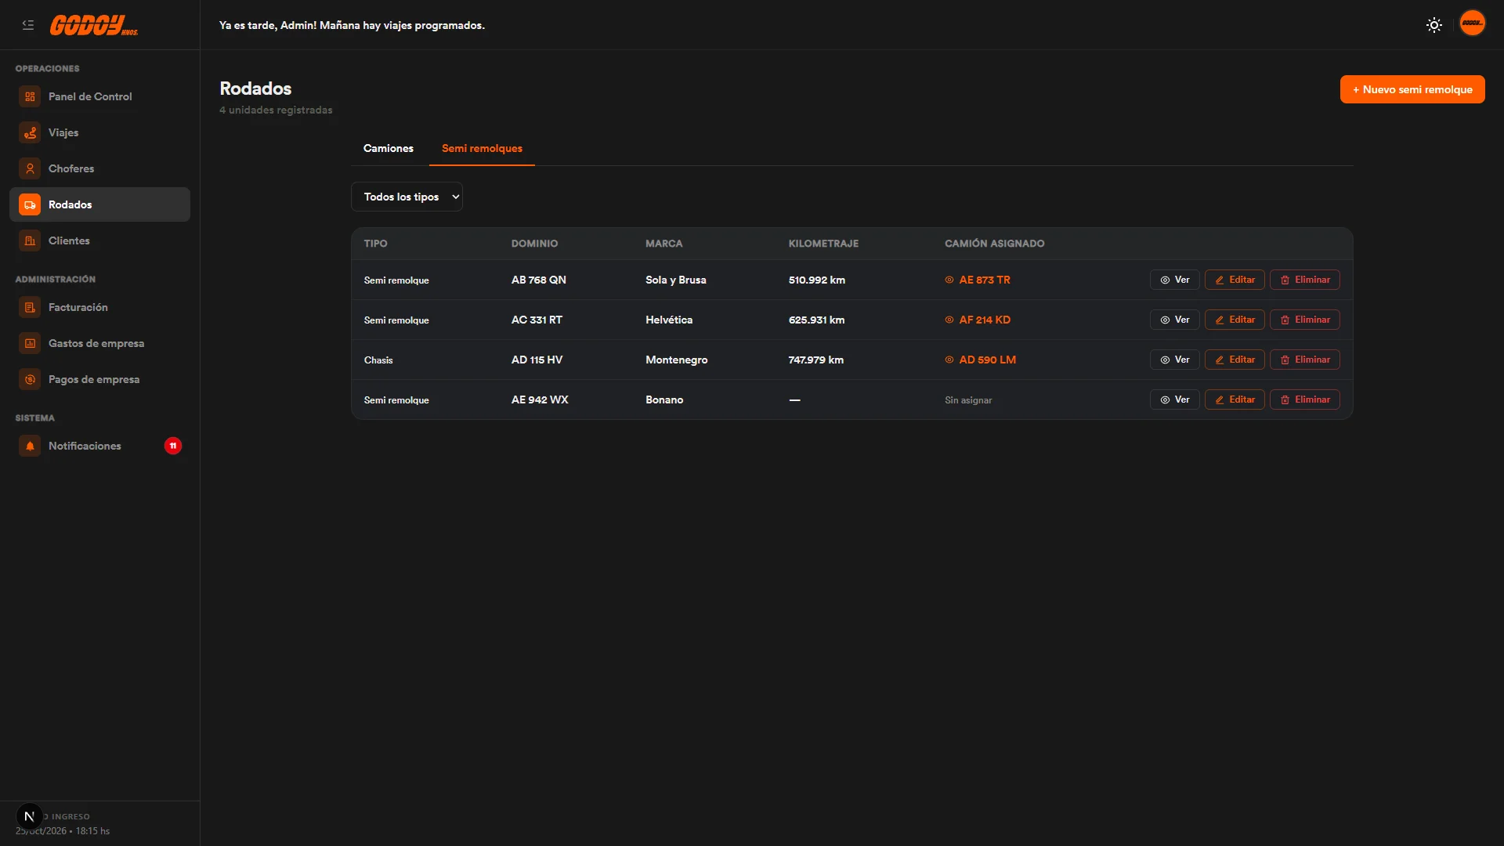
Task: Click the red notifications badge
Action: click(173, 446)
